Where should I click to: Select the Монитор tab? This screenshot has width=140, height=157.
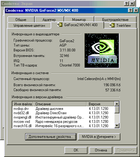(79, 19)
